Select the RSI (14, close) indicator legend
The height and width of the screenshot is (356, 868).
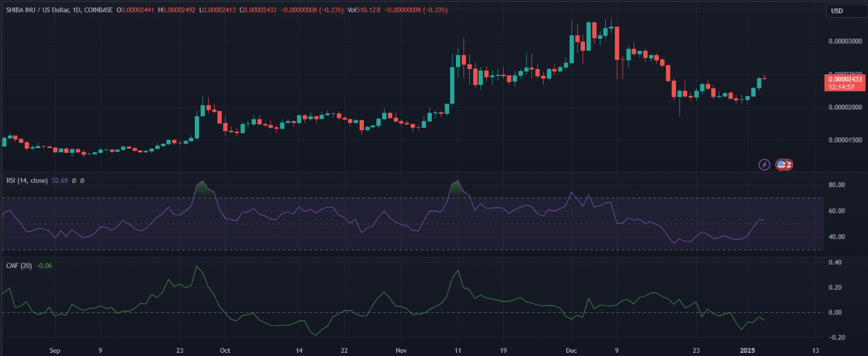coord(27,181)
